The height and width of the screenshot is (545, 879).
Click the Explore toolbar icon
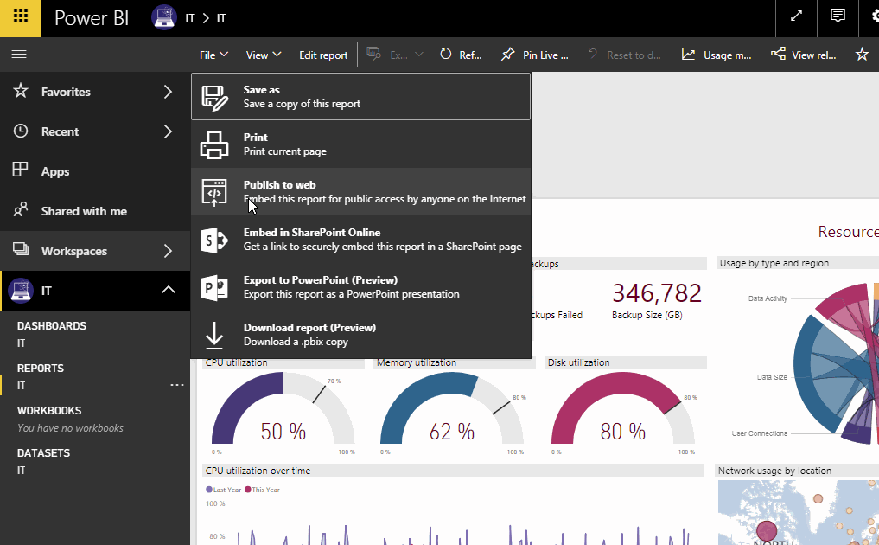(x=373, y=54)
